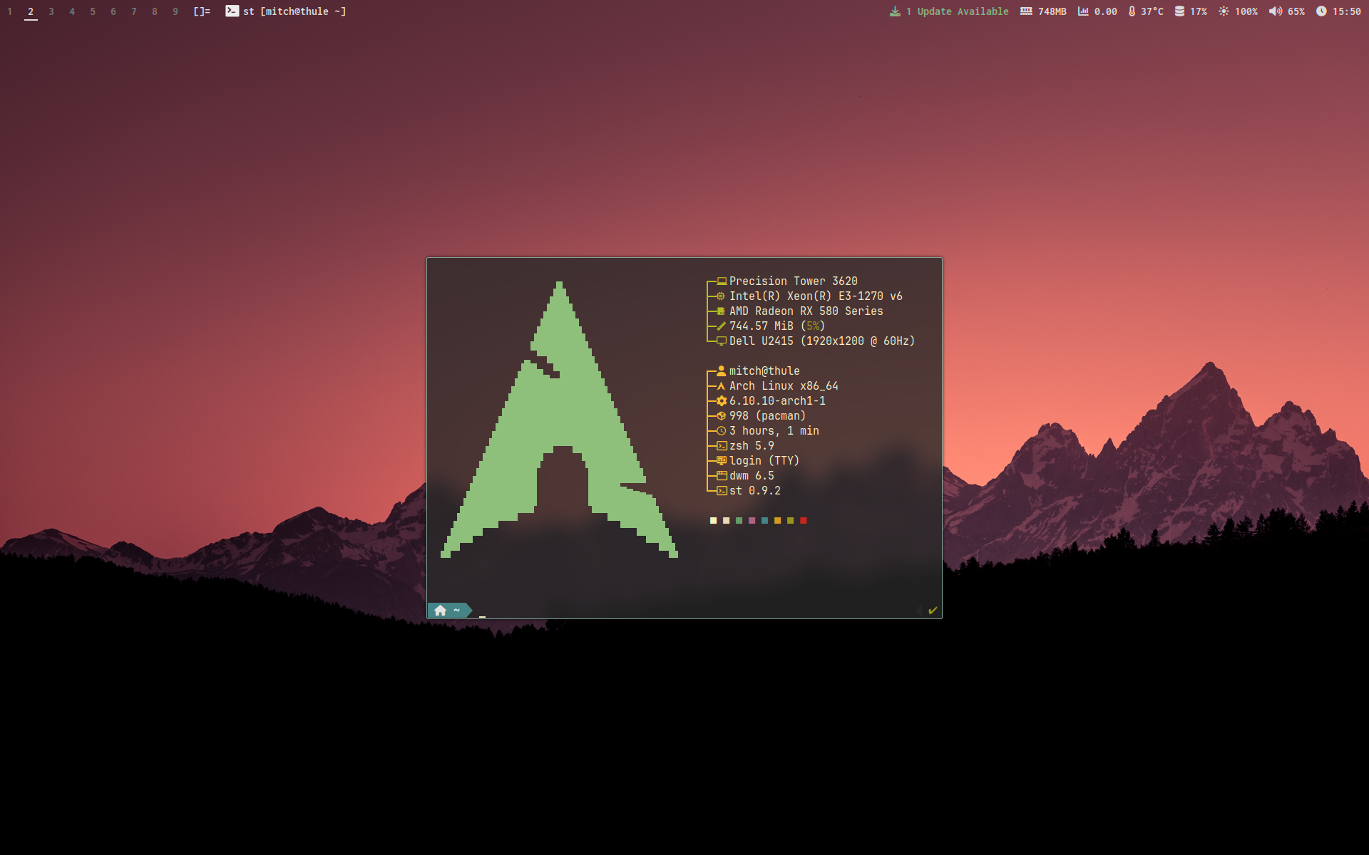Click the home icon in shell prompt
This screenshot has height=855, width=1369.
(x=440, y=611)
